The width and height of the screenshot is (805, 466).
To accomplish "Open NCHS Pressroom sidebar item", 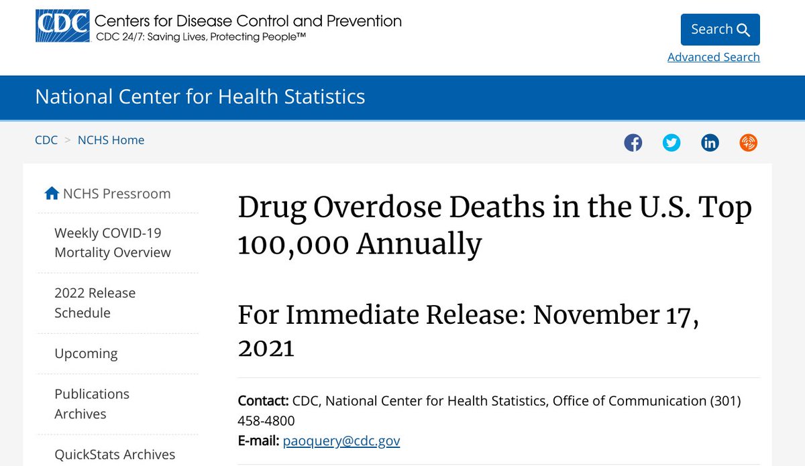I will [x=117, y=194].
